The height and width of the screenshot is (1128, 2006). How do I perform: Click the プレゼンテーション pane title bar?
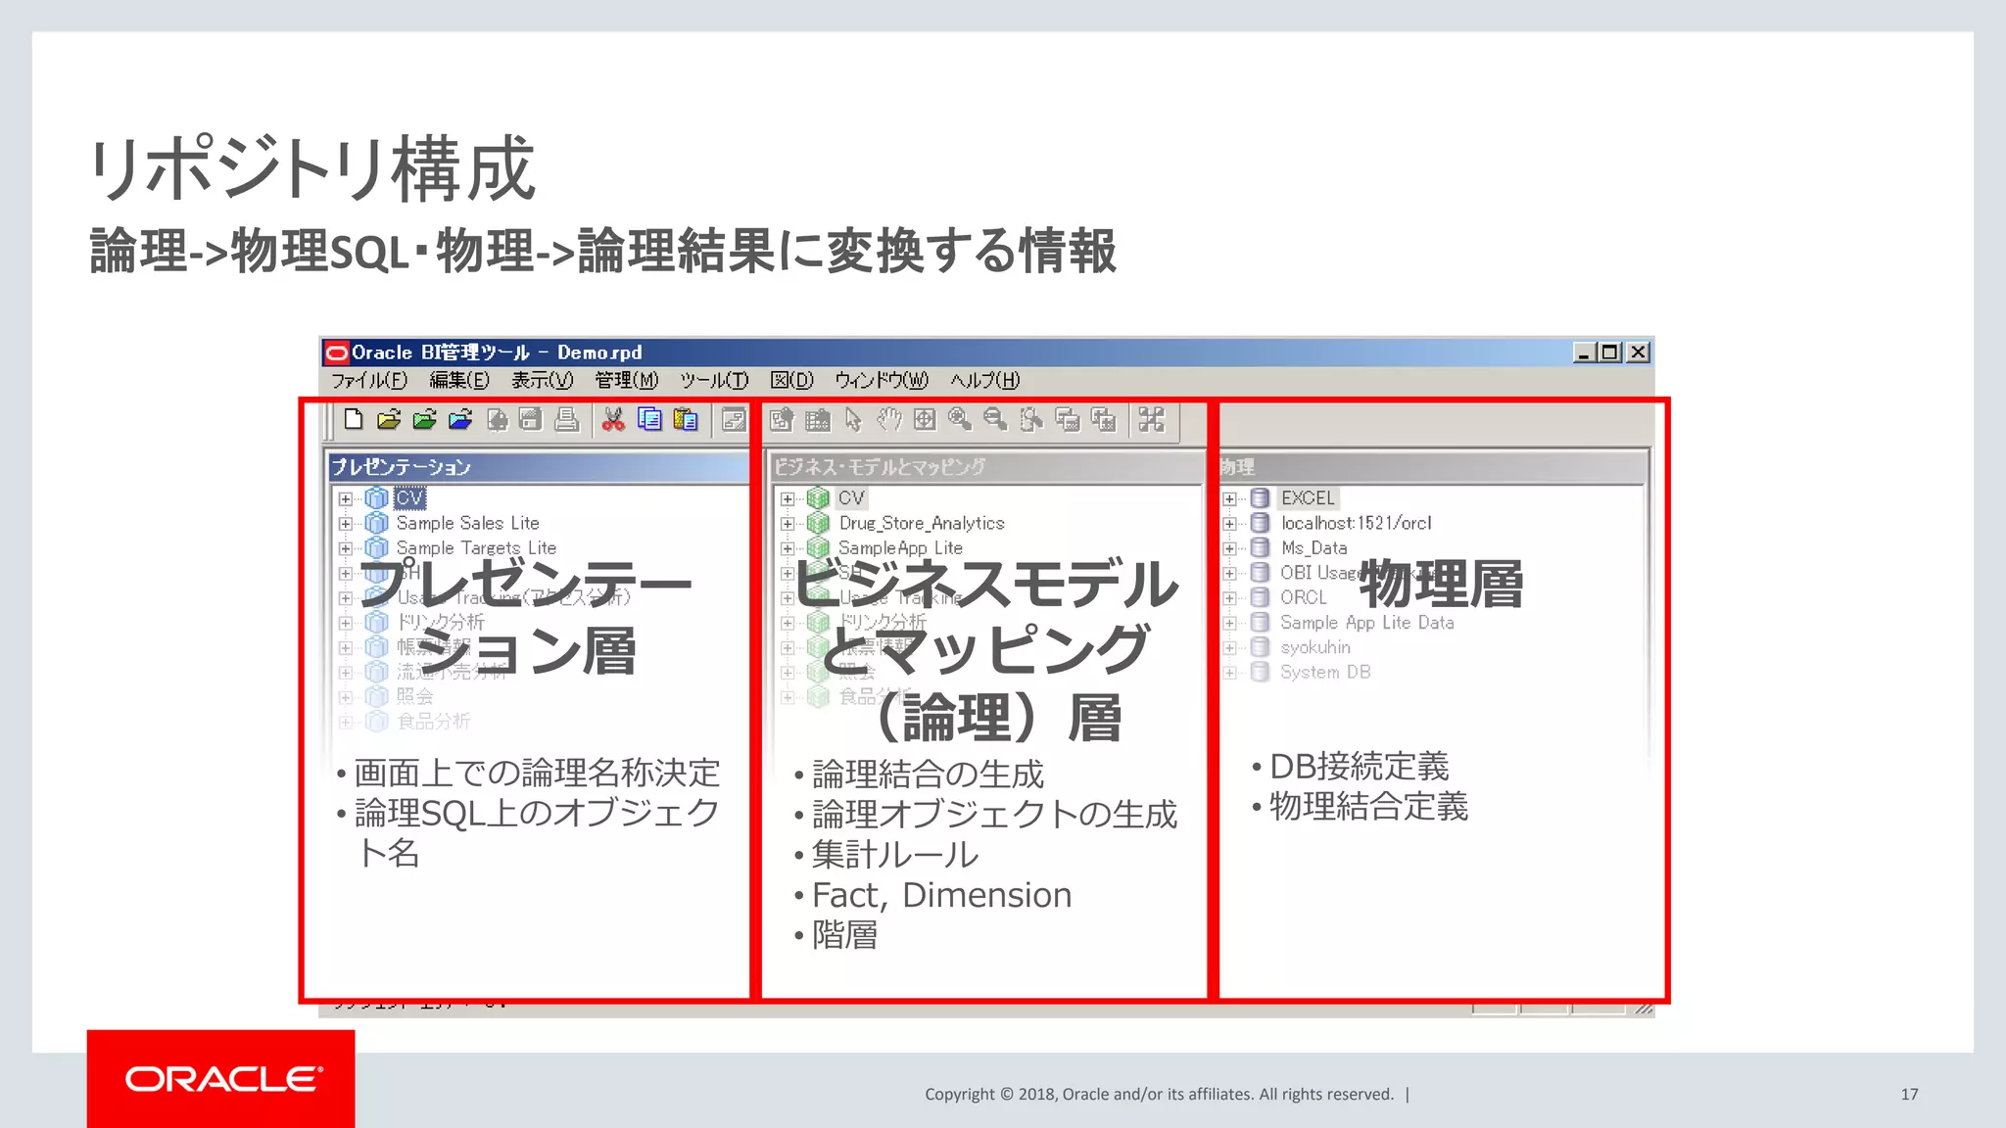(538, 467)
